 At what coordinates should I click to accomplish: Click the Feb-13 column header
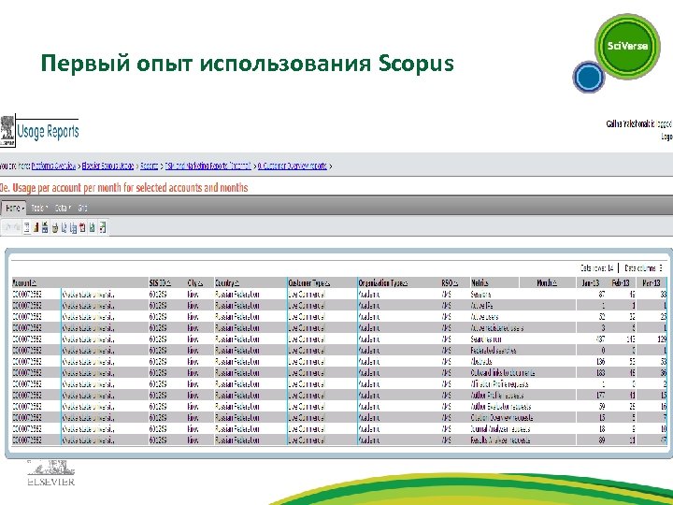(621, 283)
